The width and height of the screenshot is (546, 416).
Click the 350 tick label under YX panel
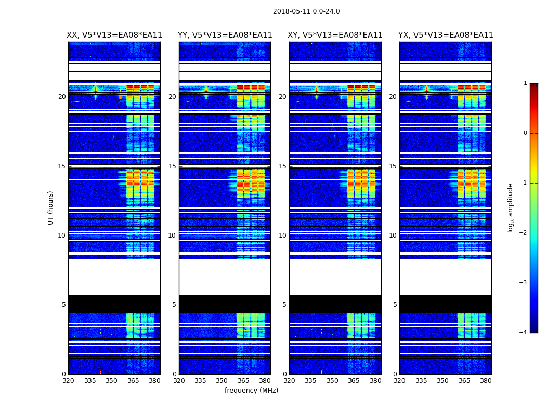click(443, 381)
